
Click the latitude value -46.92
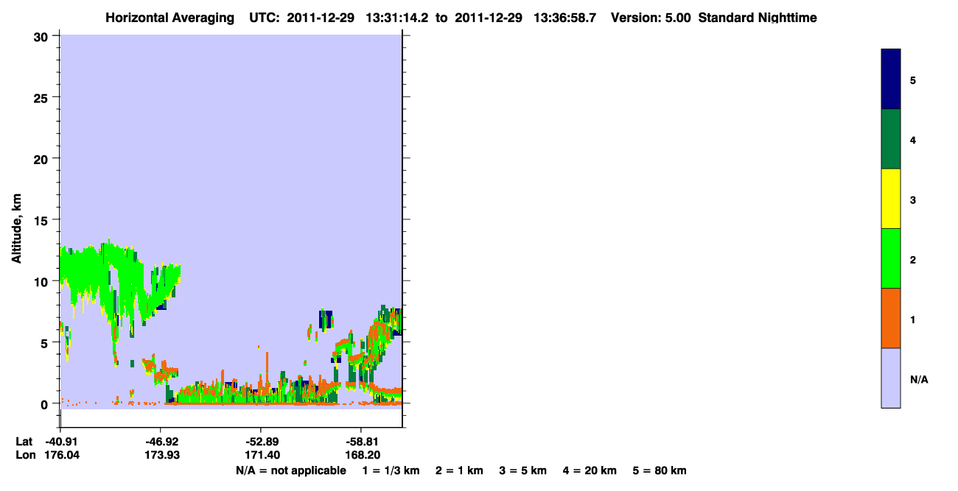pyautogui.click(x=161, y=442)
